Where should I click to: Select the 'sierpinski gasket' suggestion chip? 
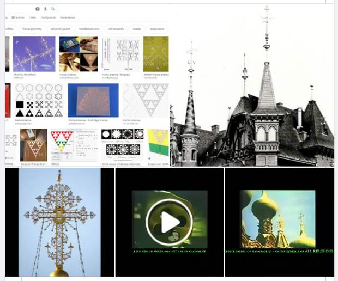point(61,29)
